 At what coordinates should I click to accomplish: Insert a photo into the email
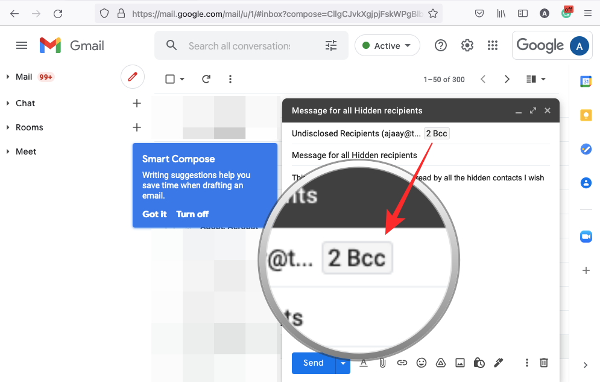tap(460, 363)
